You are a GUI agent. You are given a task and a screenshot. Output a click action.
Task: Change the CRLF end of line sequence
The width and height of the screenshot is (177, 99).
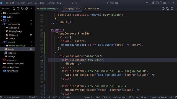pos(105,97)
